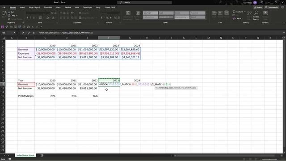Select column F header

coord(109,38)
